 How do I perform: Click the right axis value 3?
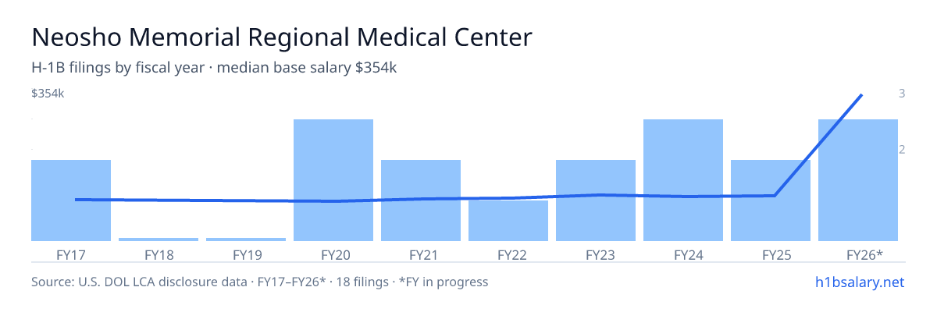click(902, 94)
